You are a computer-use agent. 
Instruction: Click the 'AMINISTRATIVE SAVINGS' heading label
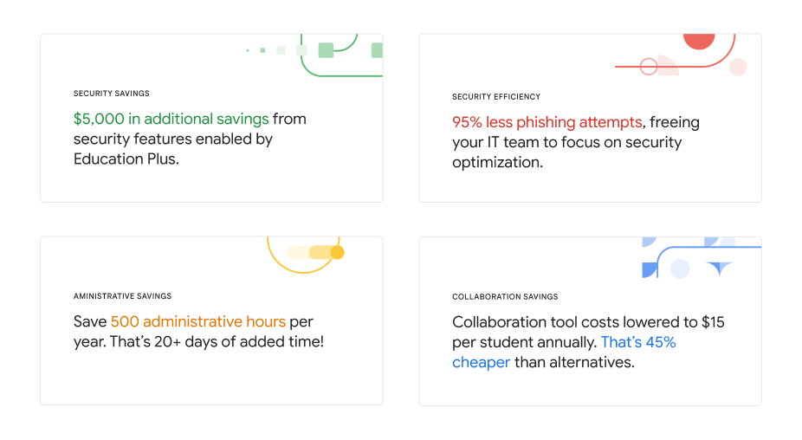[122, 295]
